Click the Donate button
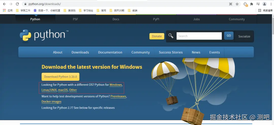 (157, 36)
